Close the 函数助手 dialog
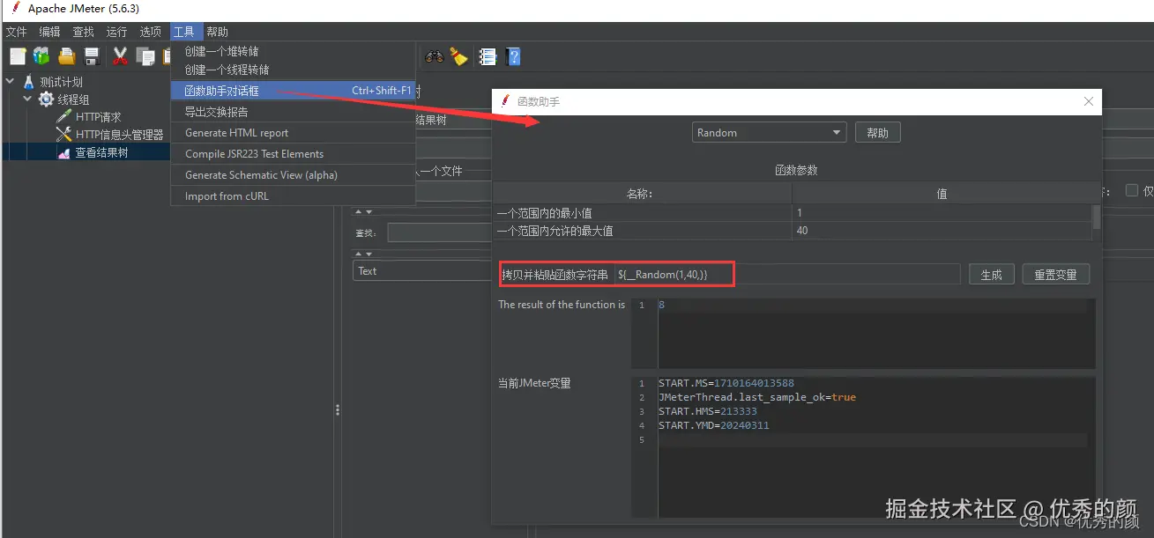The height and width of the screenshot is (538, 1154). (x=1088, y=101)
